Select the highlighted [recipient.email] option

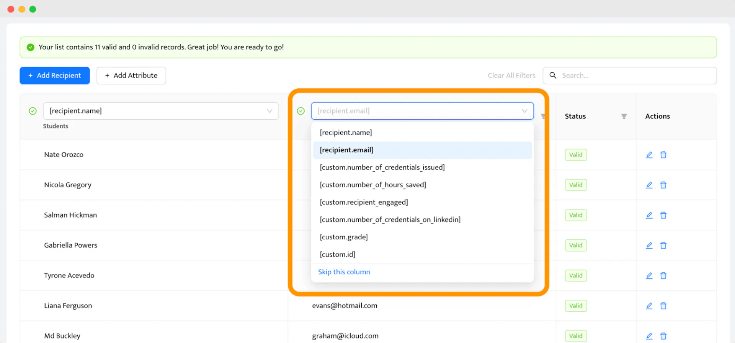pyautogui.click(x=422, y=150)
